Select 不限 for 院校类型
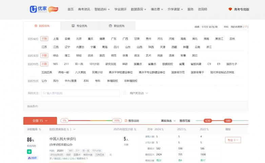The height and width of the screenshot is (163, 265). pos(44,56)
